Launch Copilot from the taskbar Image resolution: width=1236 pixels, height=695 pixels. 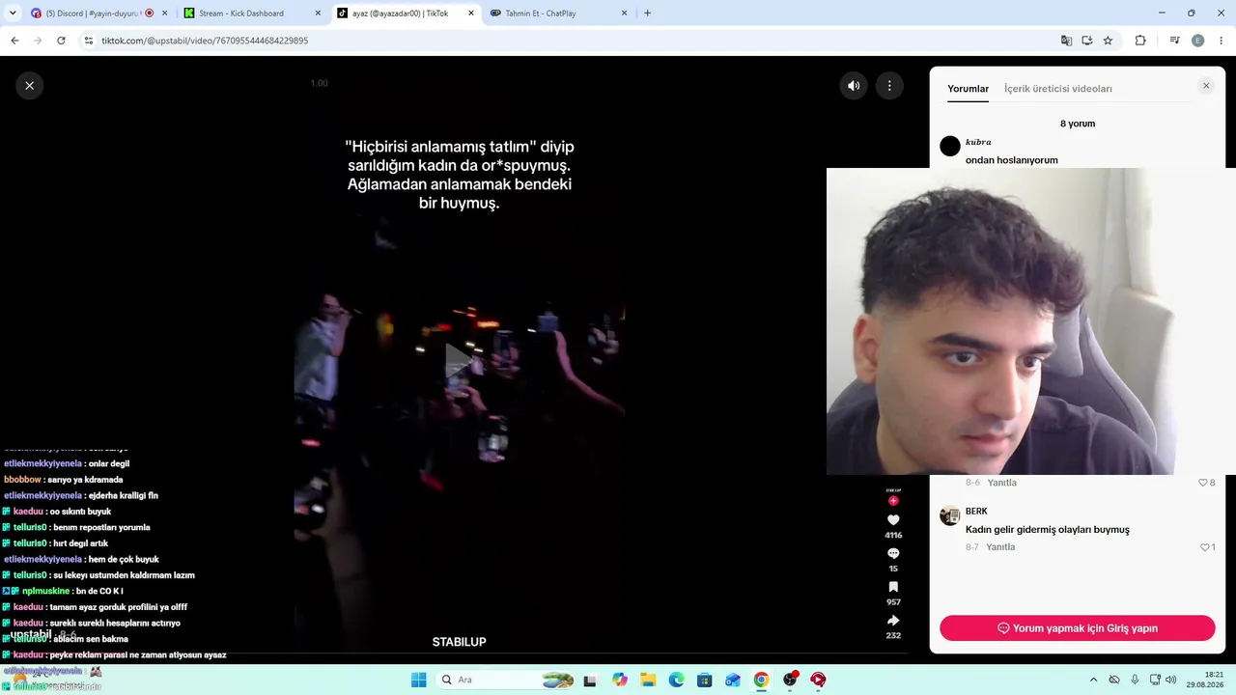(619, 680)
